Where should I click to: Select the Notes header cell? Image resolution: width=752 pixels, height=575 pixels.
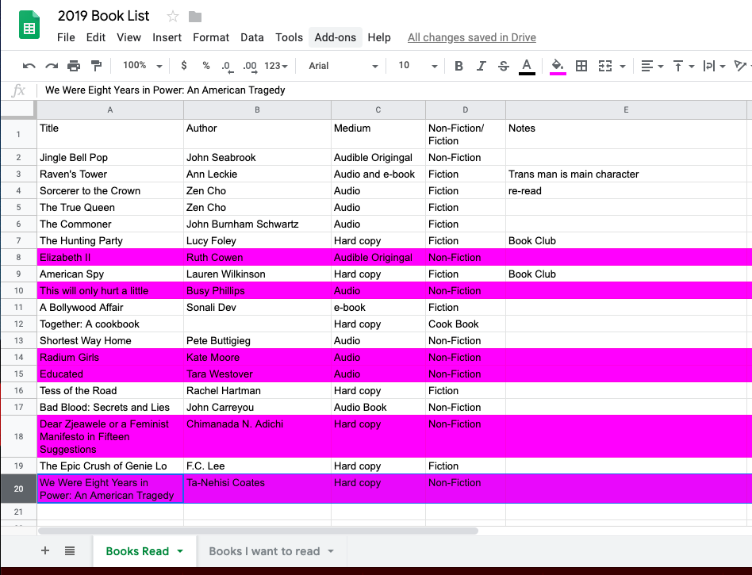pyautogui.click(x=626, y=134)
